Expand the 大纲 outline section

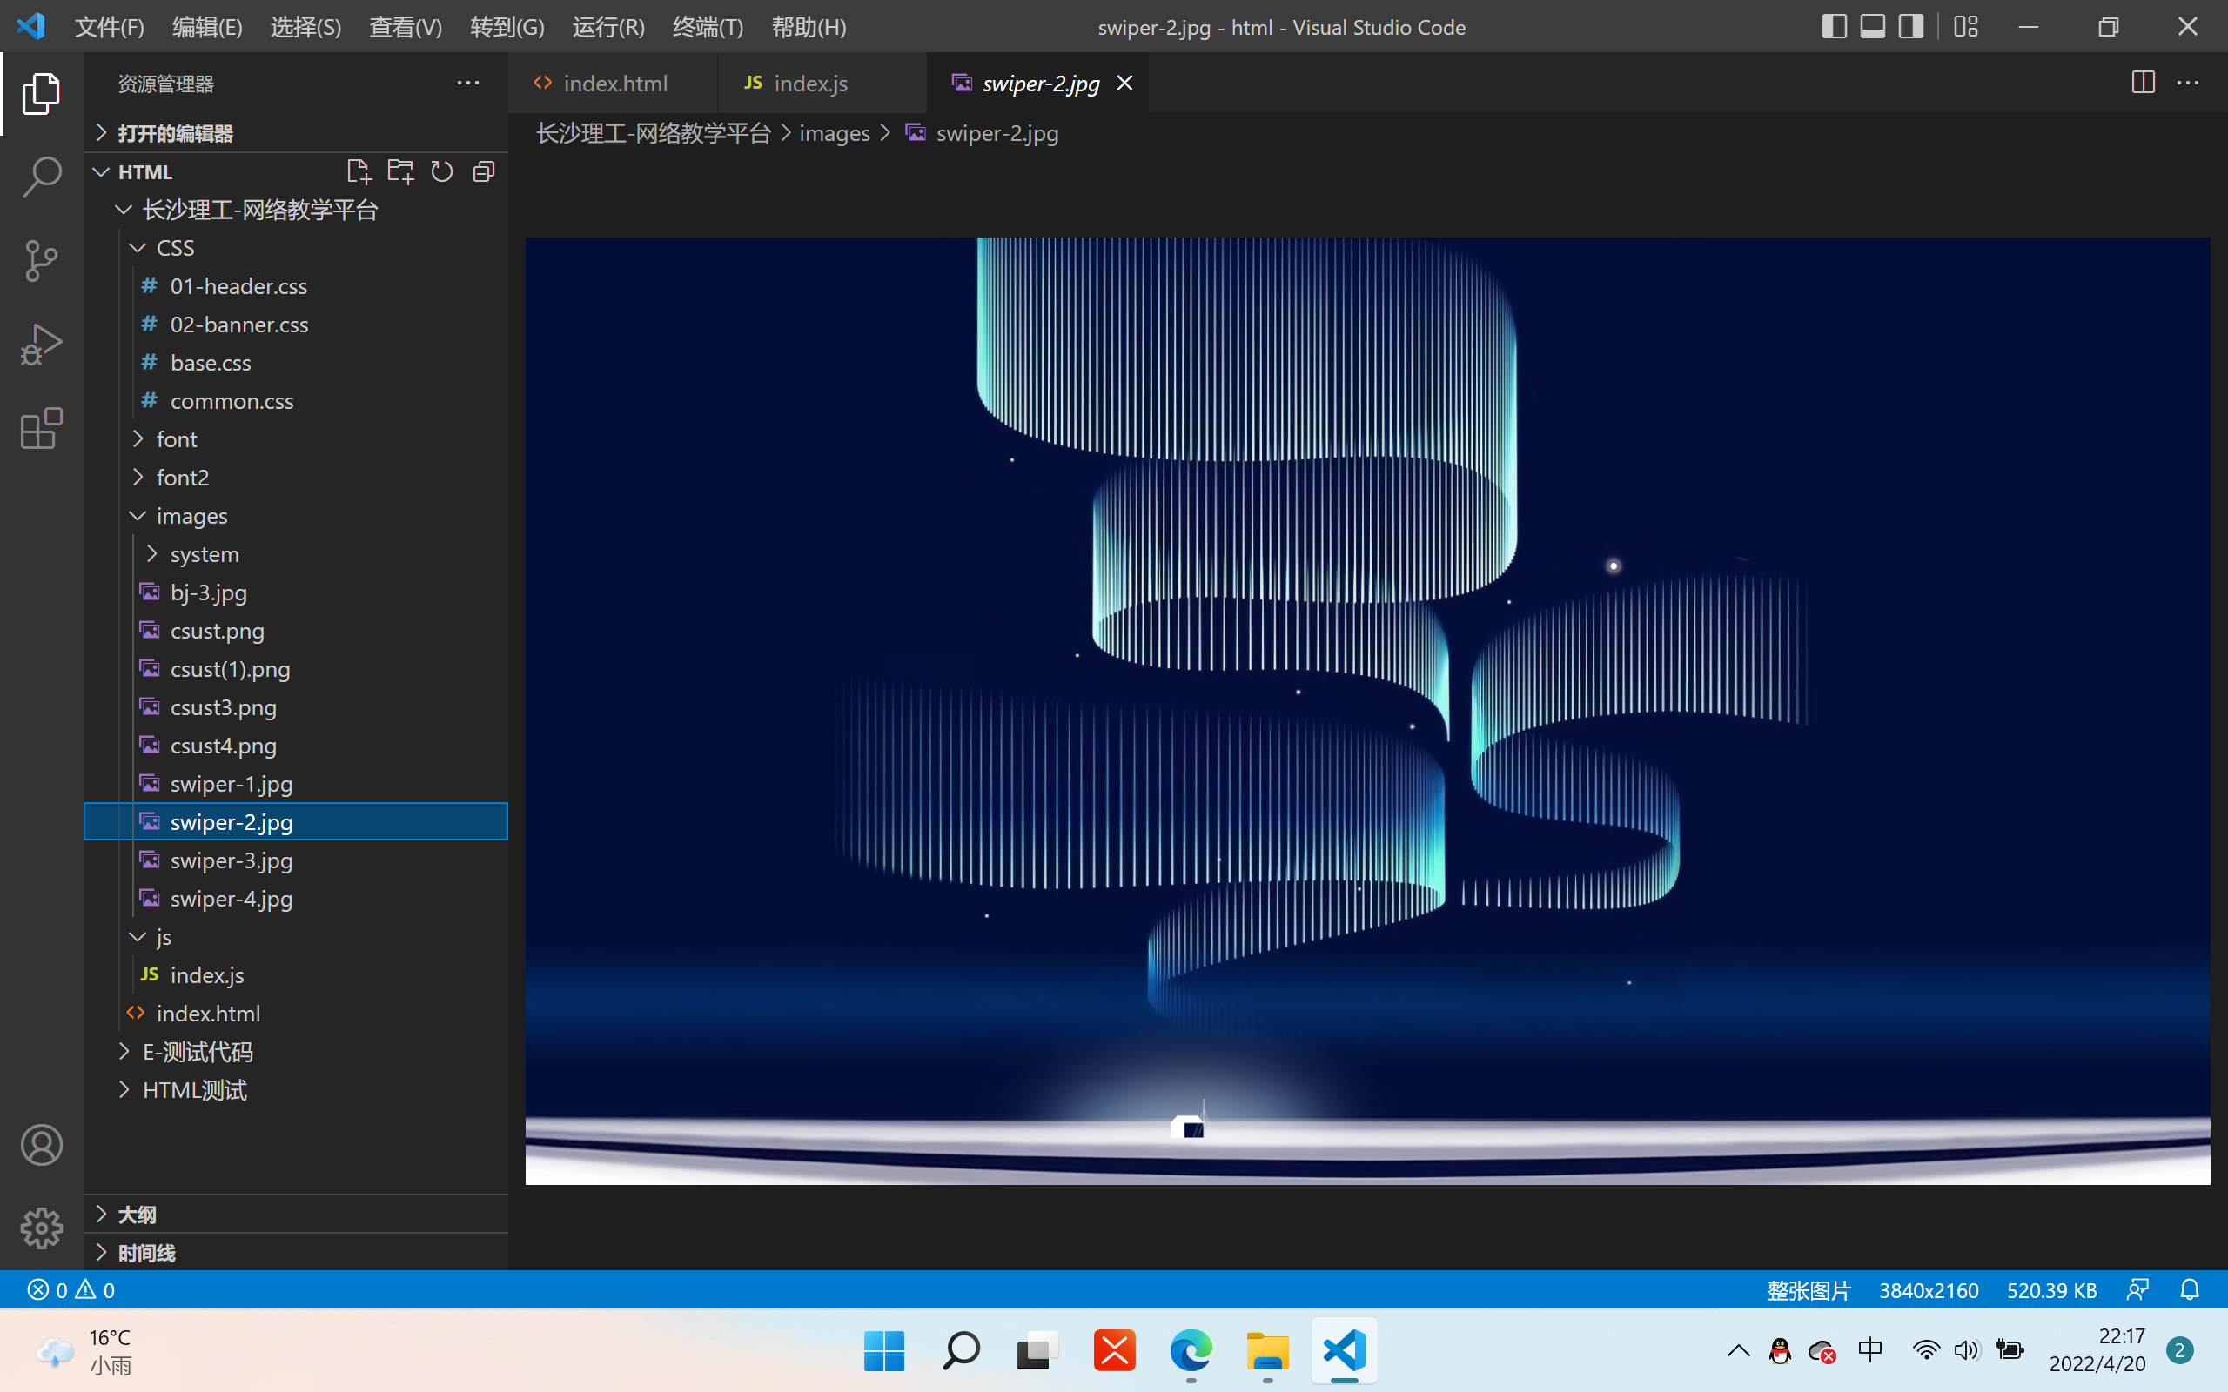point(137,1215)
